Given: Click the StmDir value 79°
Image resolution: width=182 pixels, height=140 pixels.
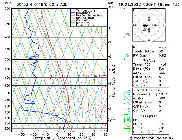Looking at the screenshot, I should pyautogui.click(x=162, y=128).
